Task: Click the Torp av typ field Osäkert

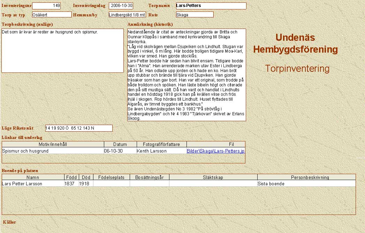Action: click(52, 15)
